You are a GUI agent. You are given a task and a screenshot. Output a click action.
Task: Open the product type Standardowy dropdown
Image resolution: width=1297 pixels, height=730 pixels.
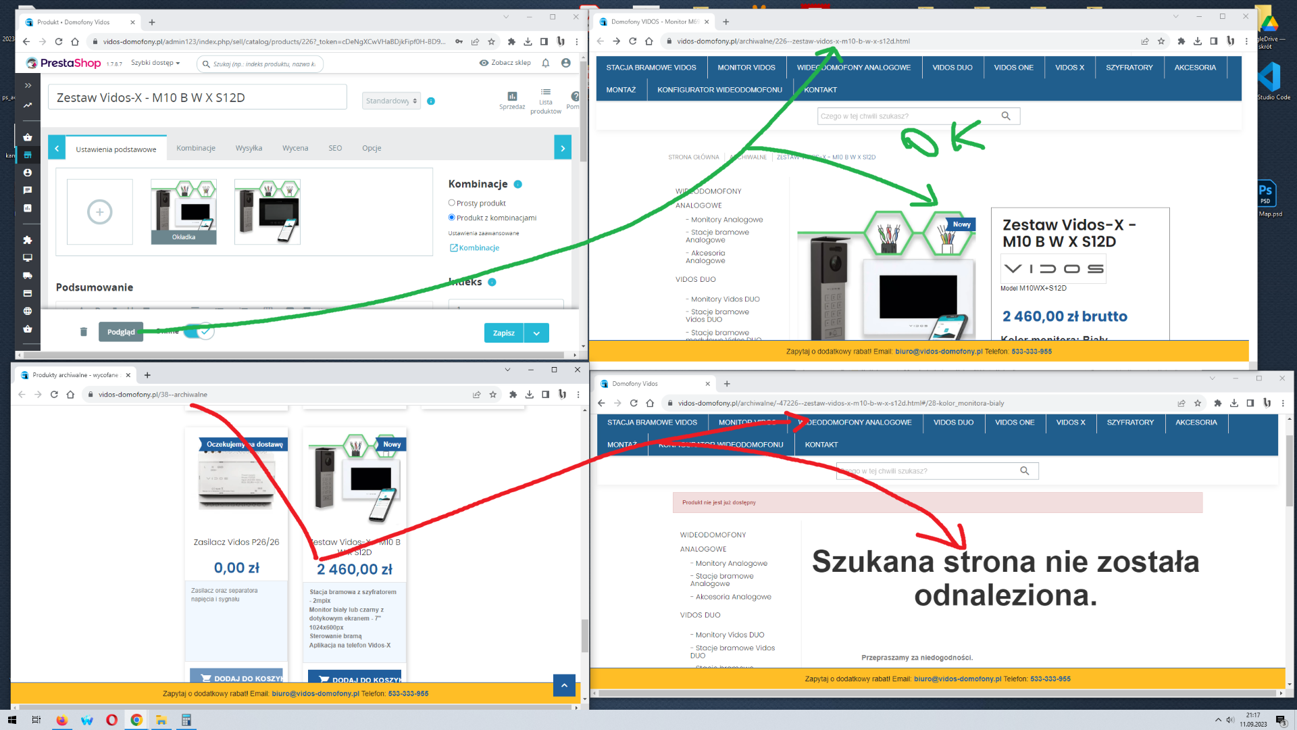(x=391, y=101)
